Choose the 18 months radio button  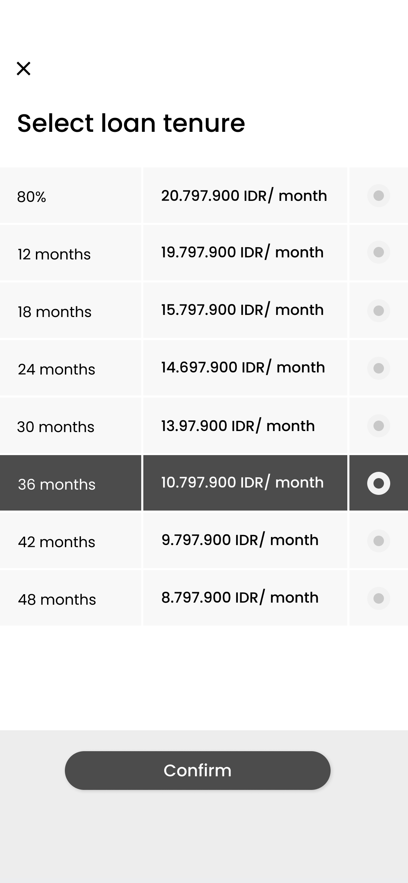[x=378, y=310]
